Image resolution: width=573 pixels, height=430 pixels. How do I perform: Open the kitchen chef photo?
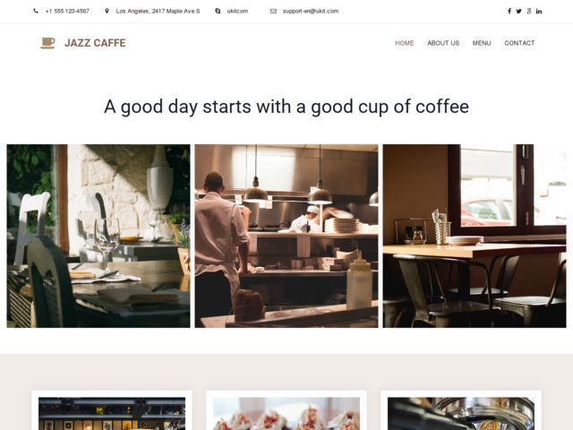click(x=286, y=236)
